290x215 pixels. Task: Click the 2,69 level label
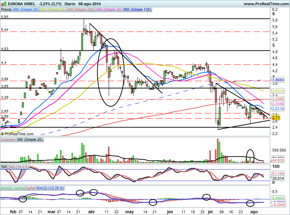[x=5, y=117]
